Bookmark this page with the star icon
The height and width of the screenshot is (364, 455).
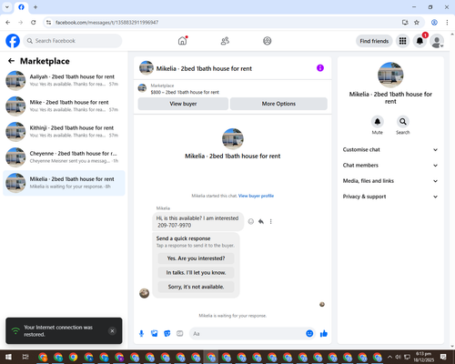[x=417, y=22]
